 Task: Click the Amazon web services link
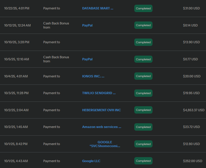102,127
